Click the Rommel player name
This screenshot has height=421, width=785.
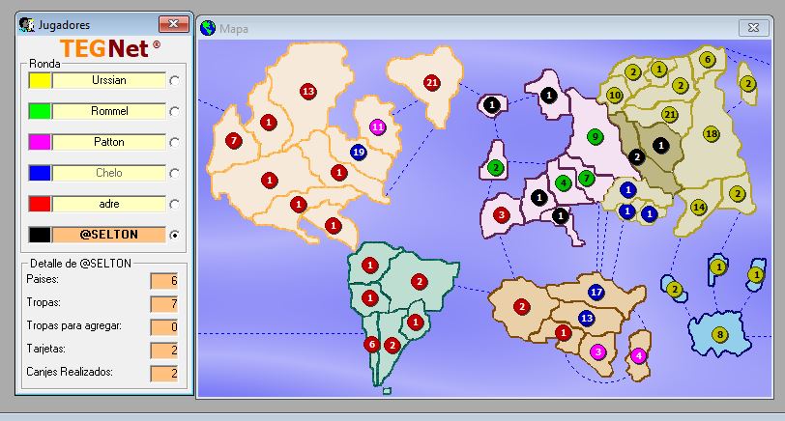click(108, 111)
